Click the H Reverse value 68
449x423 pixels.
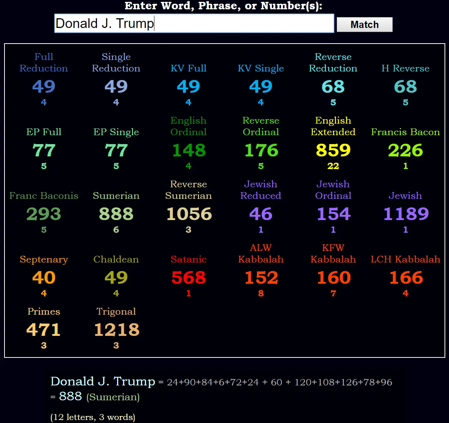pos(405,86)
